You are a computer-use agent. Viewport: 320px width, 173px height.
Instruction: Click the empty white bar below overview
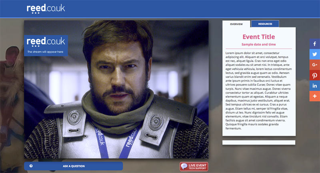coord(259,143)
